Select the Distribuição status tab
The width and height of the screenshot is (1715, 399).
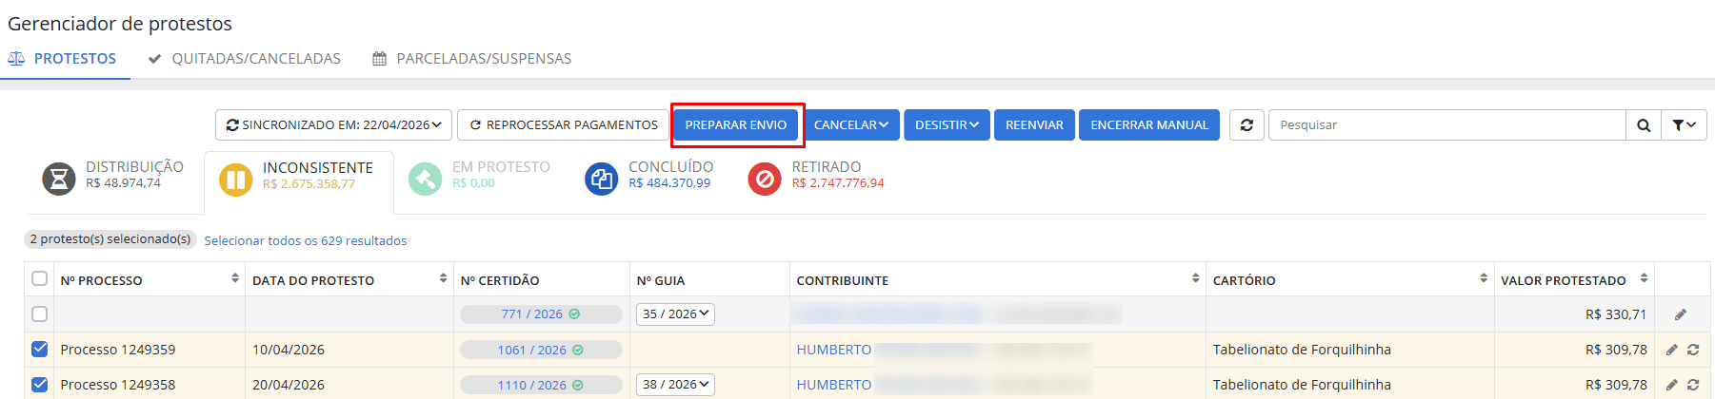[113, 178]
